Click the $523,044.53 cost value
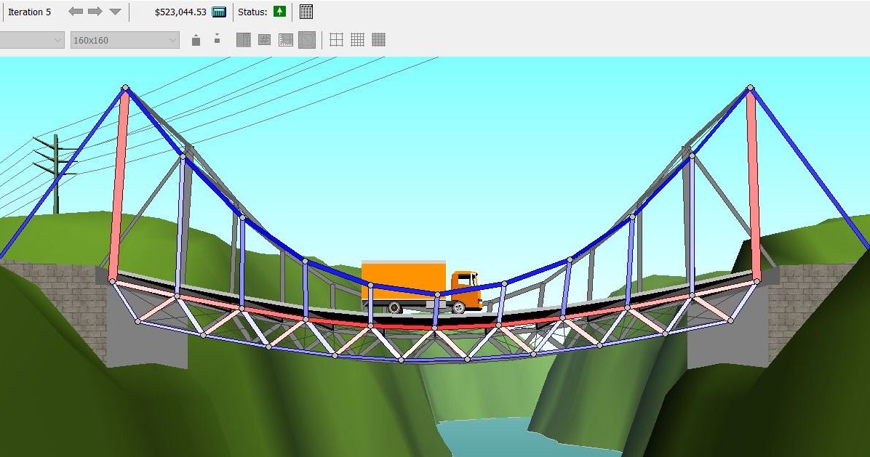This screenshot has height=457, width=870. [x=181, y=12]
